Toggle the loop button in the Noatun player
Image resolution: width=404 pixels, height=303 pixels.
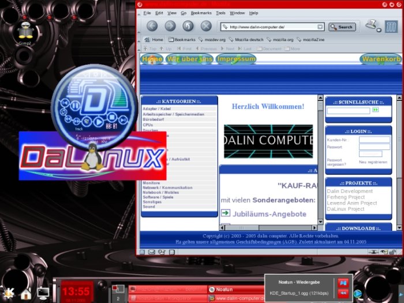tap(63, 112)
